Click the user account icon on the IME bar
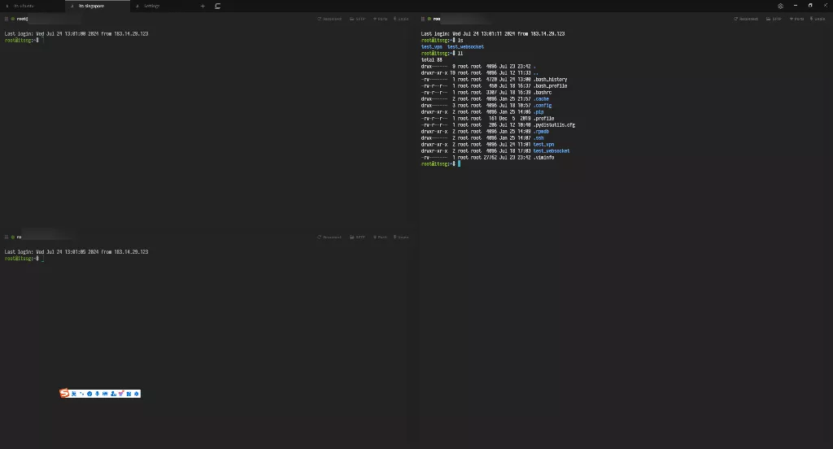The width and height of the screenshot is (833, 449). 113,394
